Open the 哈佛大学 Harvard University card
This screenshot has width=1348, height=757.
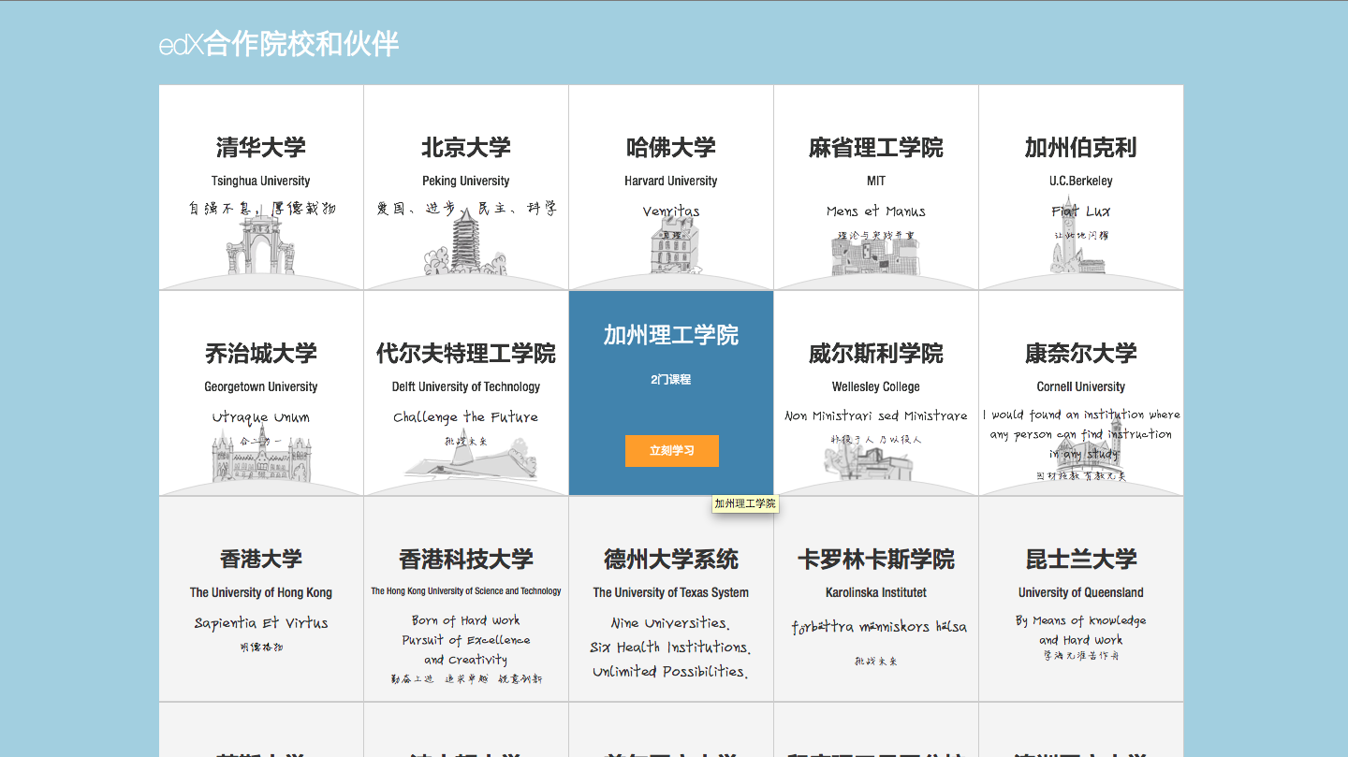(671, 187)
